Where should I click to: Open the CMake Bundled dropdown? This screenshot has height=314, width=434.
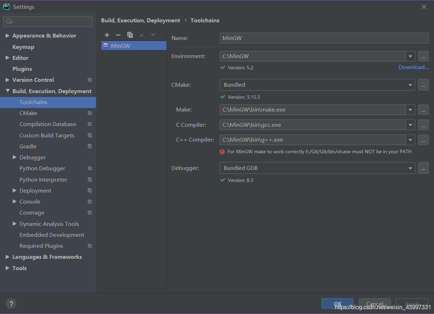coord(410,85)
